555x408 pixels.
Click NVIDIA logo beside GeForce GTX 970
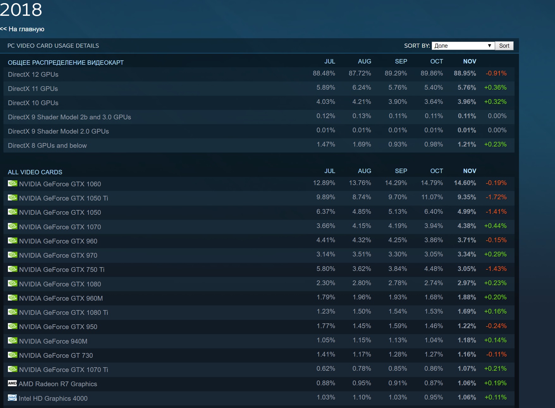coord(13,255)
